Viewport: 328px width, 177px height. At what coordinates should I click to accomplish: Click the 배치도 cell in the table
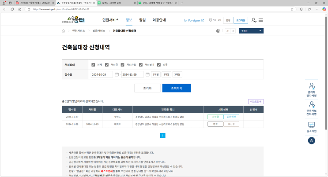coord(117,124)
